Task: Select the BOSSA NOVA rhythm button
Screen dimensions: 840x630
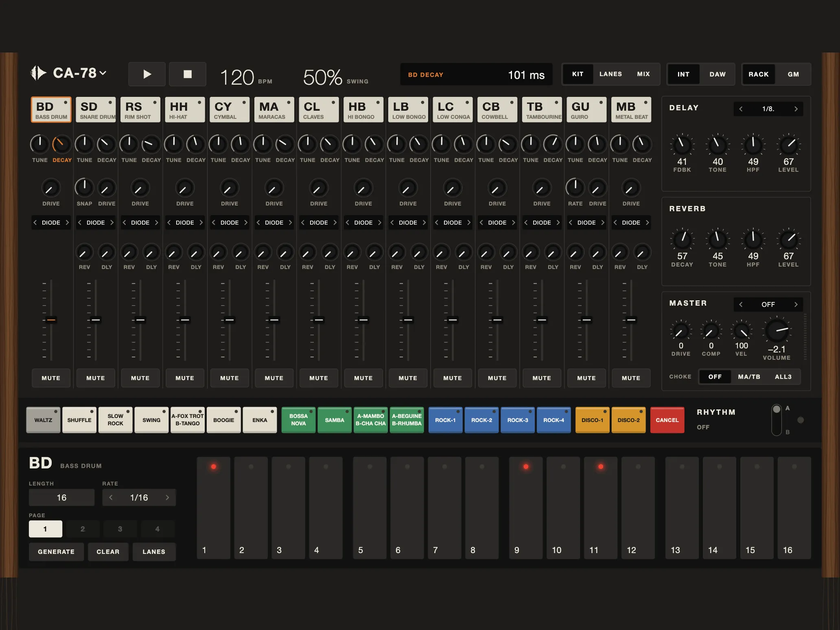Action: (x=298, y=420)
